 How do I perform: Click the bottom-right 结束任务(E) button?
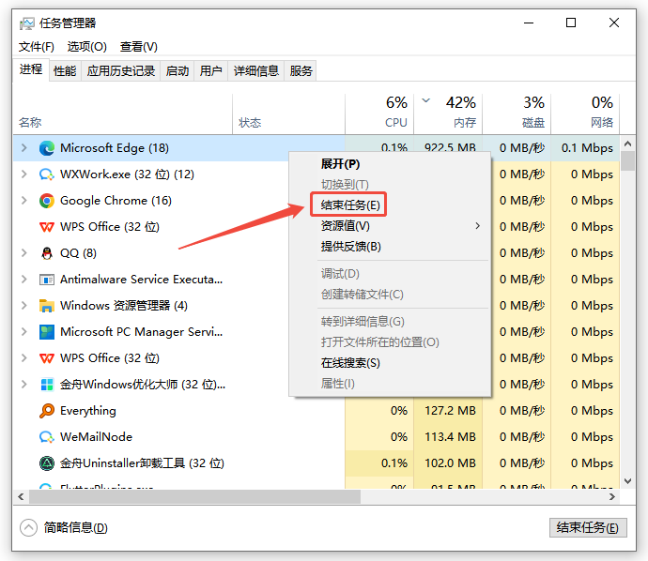coord(588,527)
